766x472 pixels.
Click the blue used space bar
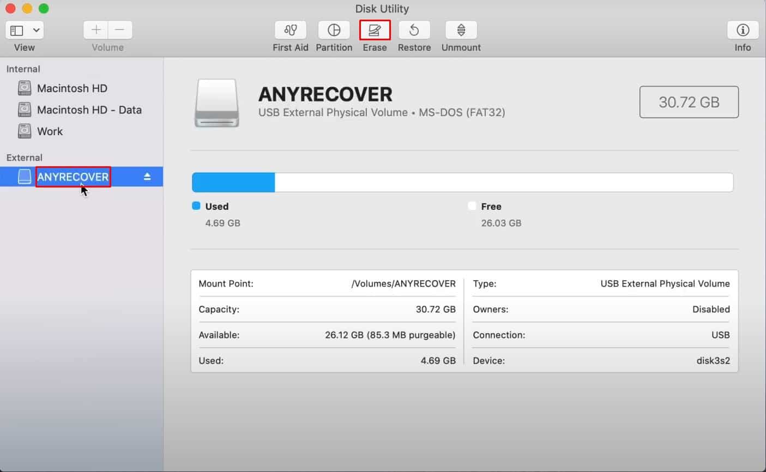coord(233,183)
